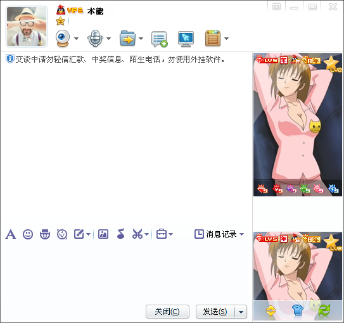This screenshot has width=344, height=323.
Task: Click the blue shield safety tip icon
Action: click(x=10, y=59)
